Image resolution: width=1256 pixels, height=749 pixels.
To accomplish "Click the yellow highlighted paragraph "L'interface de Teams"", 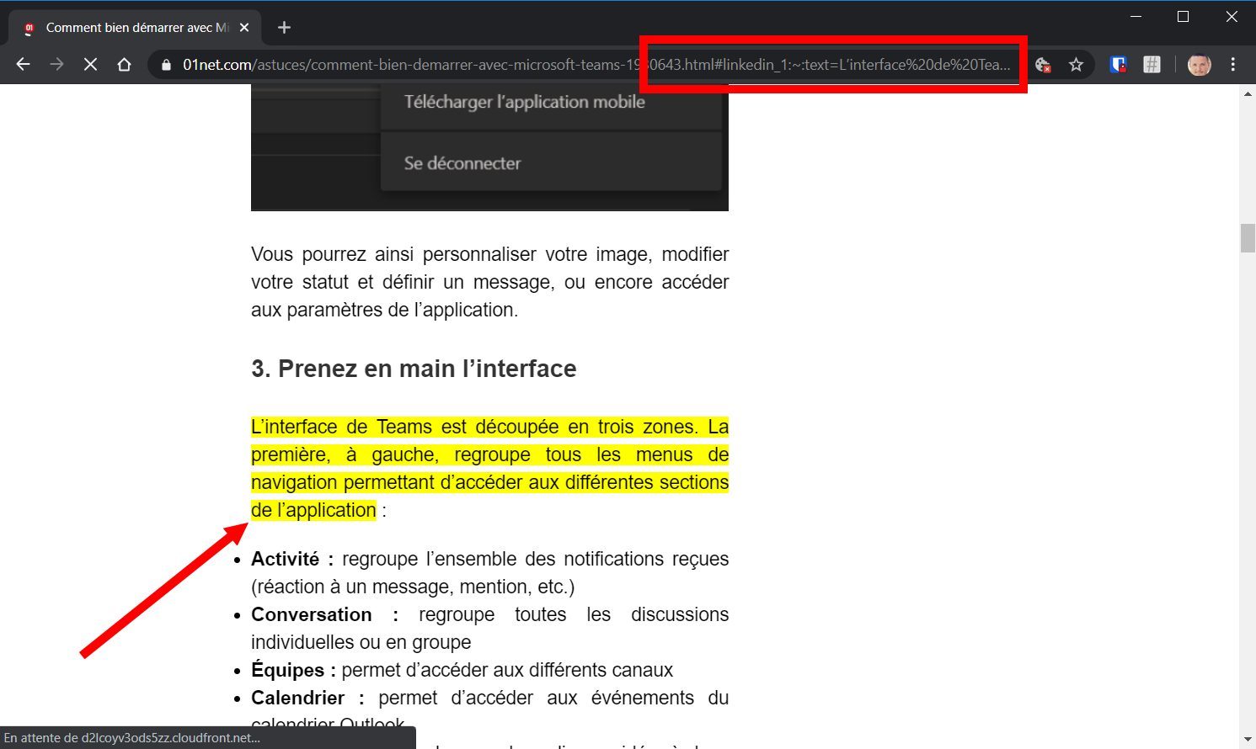I will 489,469.
